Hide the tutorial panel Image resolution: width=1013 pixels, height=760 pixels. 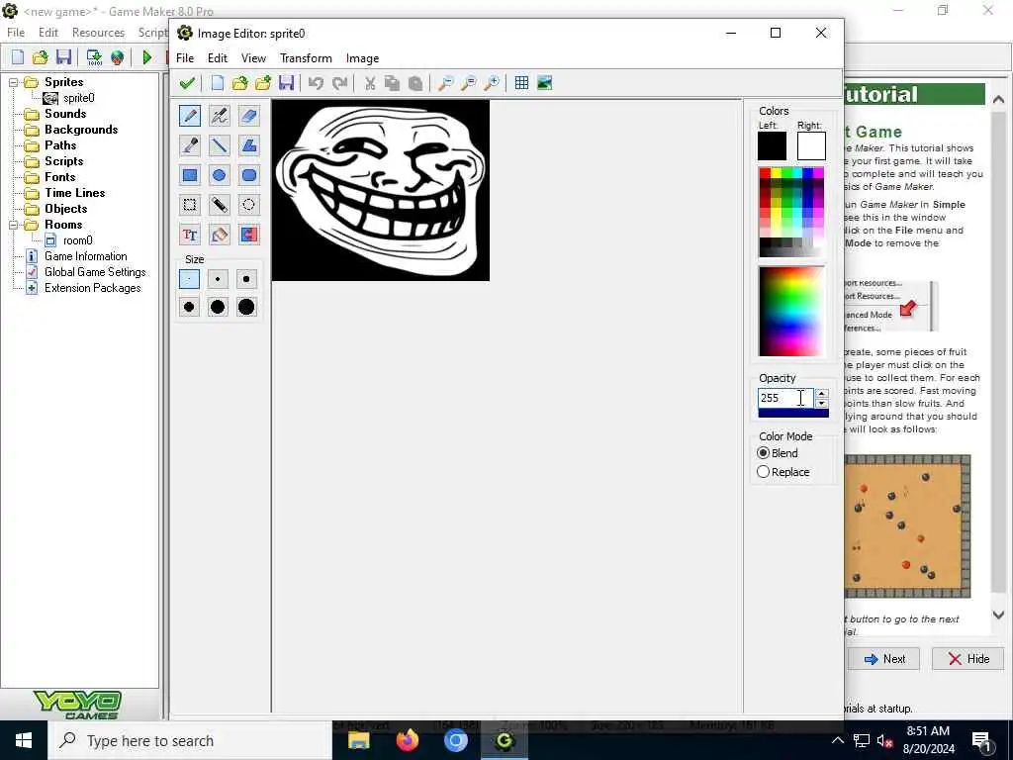coord(967,658)
